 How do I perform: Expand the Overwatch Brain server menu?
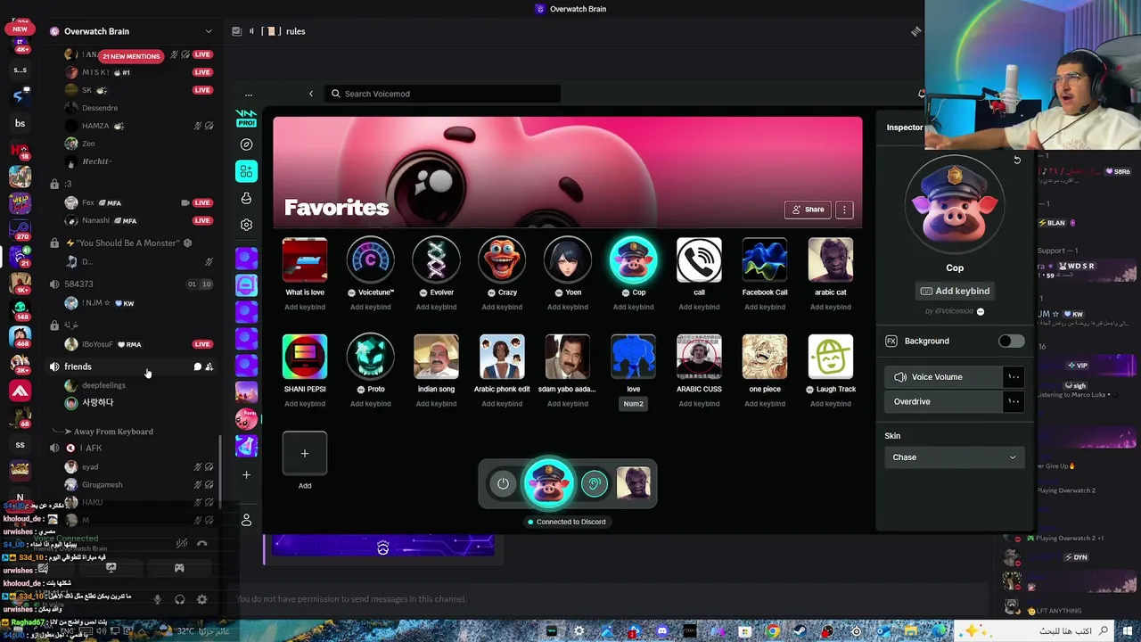pos(134,31)
